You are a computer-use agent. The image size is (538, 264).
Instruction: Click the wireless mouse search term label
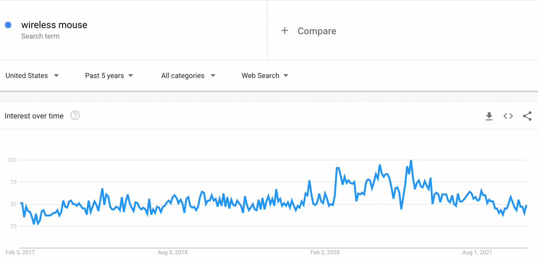54,25
